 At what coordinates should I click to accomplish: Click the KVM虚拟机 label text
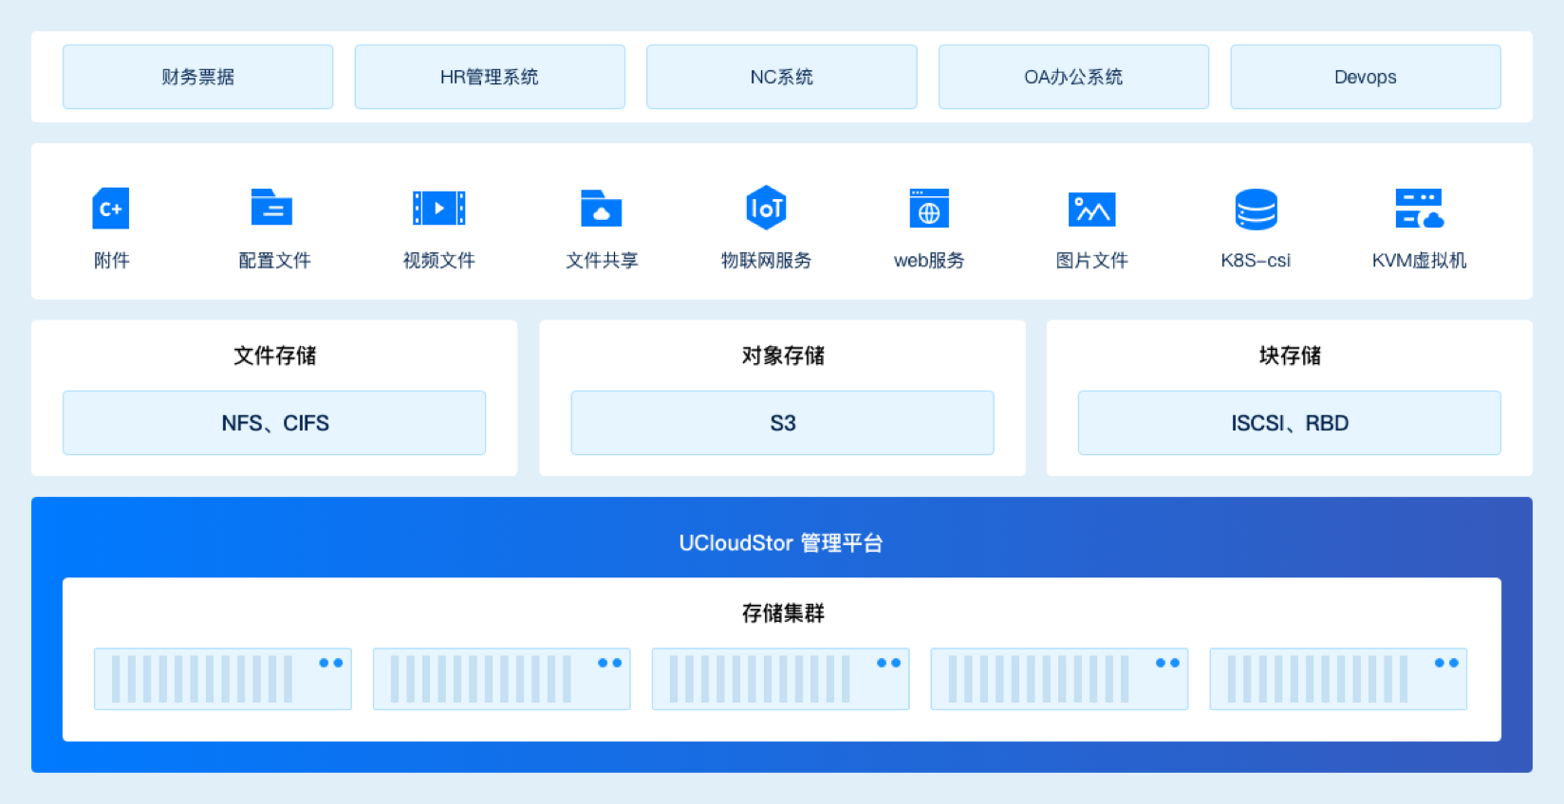click(x=1420, y=261)
